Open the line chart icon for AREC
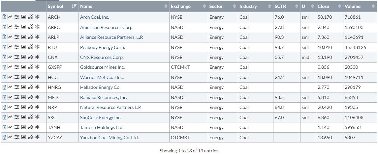 coord(10,27)
